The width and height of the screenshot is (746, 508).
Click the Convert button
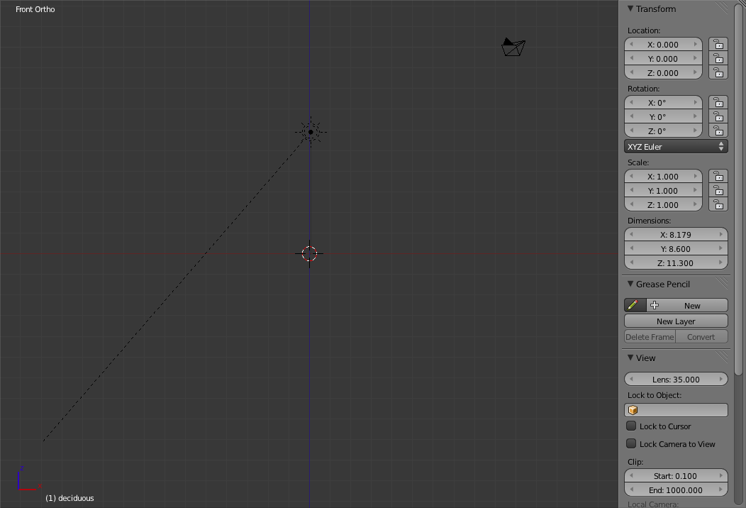pyautogui.click(x=702, y=336)
